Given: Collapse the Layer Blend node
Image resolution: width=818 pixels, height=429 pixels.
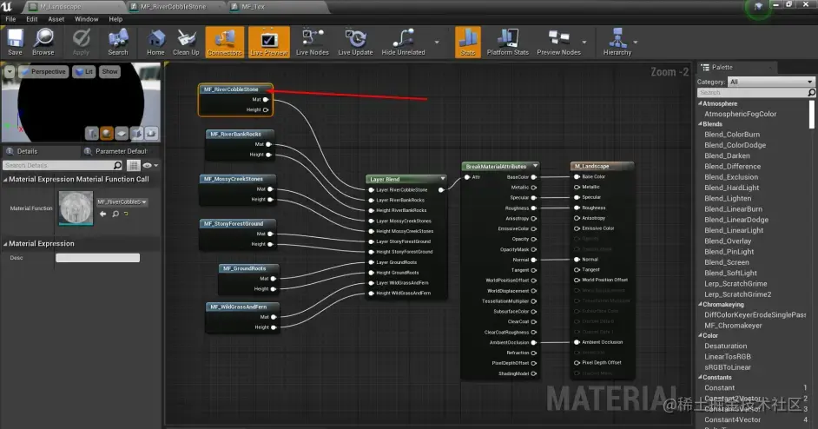Looking at the screenshot, I should click(443, 179).
